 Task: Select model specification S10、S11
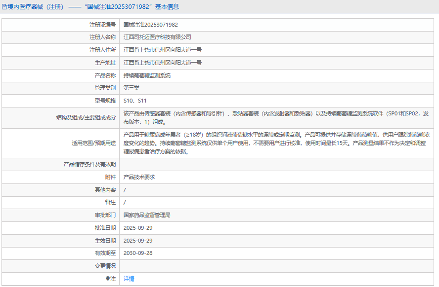[135, 101]
